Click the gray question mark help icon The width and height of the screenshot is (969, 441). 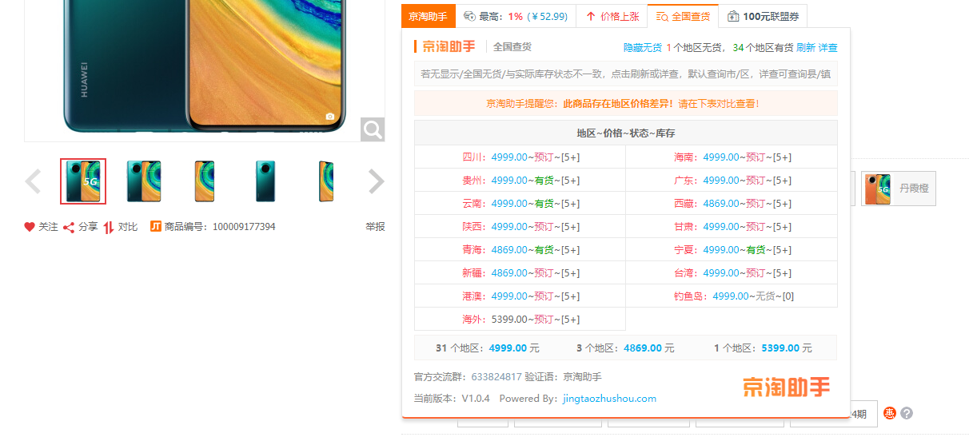click(907, 413)
